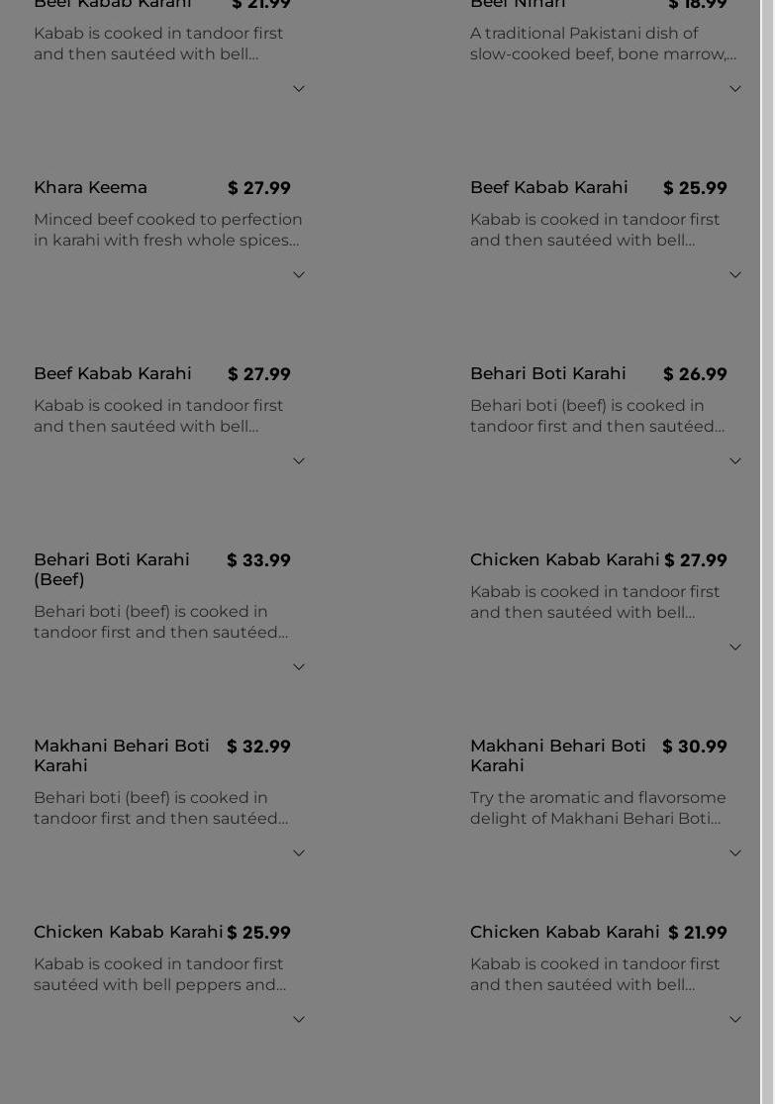775x1104 pixels.
Task: Select the Behari Boti Karahi (Beef) title
Action: tap(111, 569)
